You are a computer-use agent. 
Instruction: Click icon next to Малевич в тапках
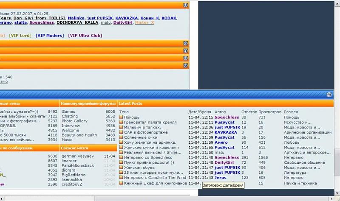click(x=121, y=127)
